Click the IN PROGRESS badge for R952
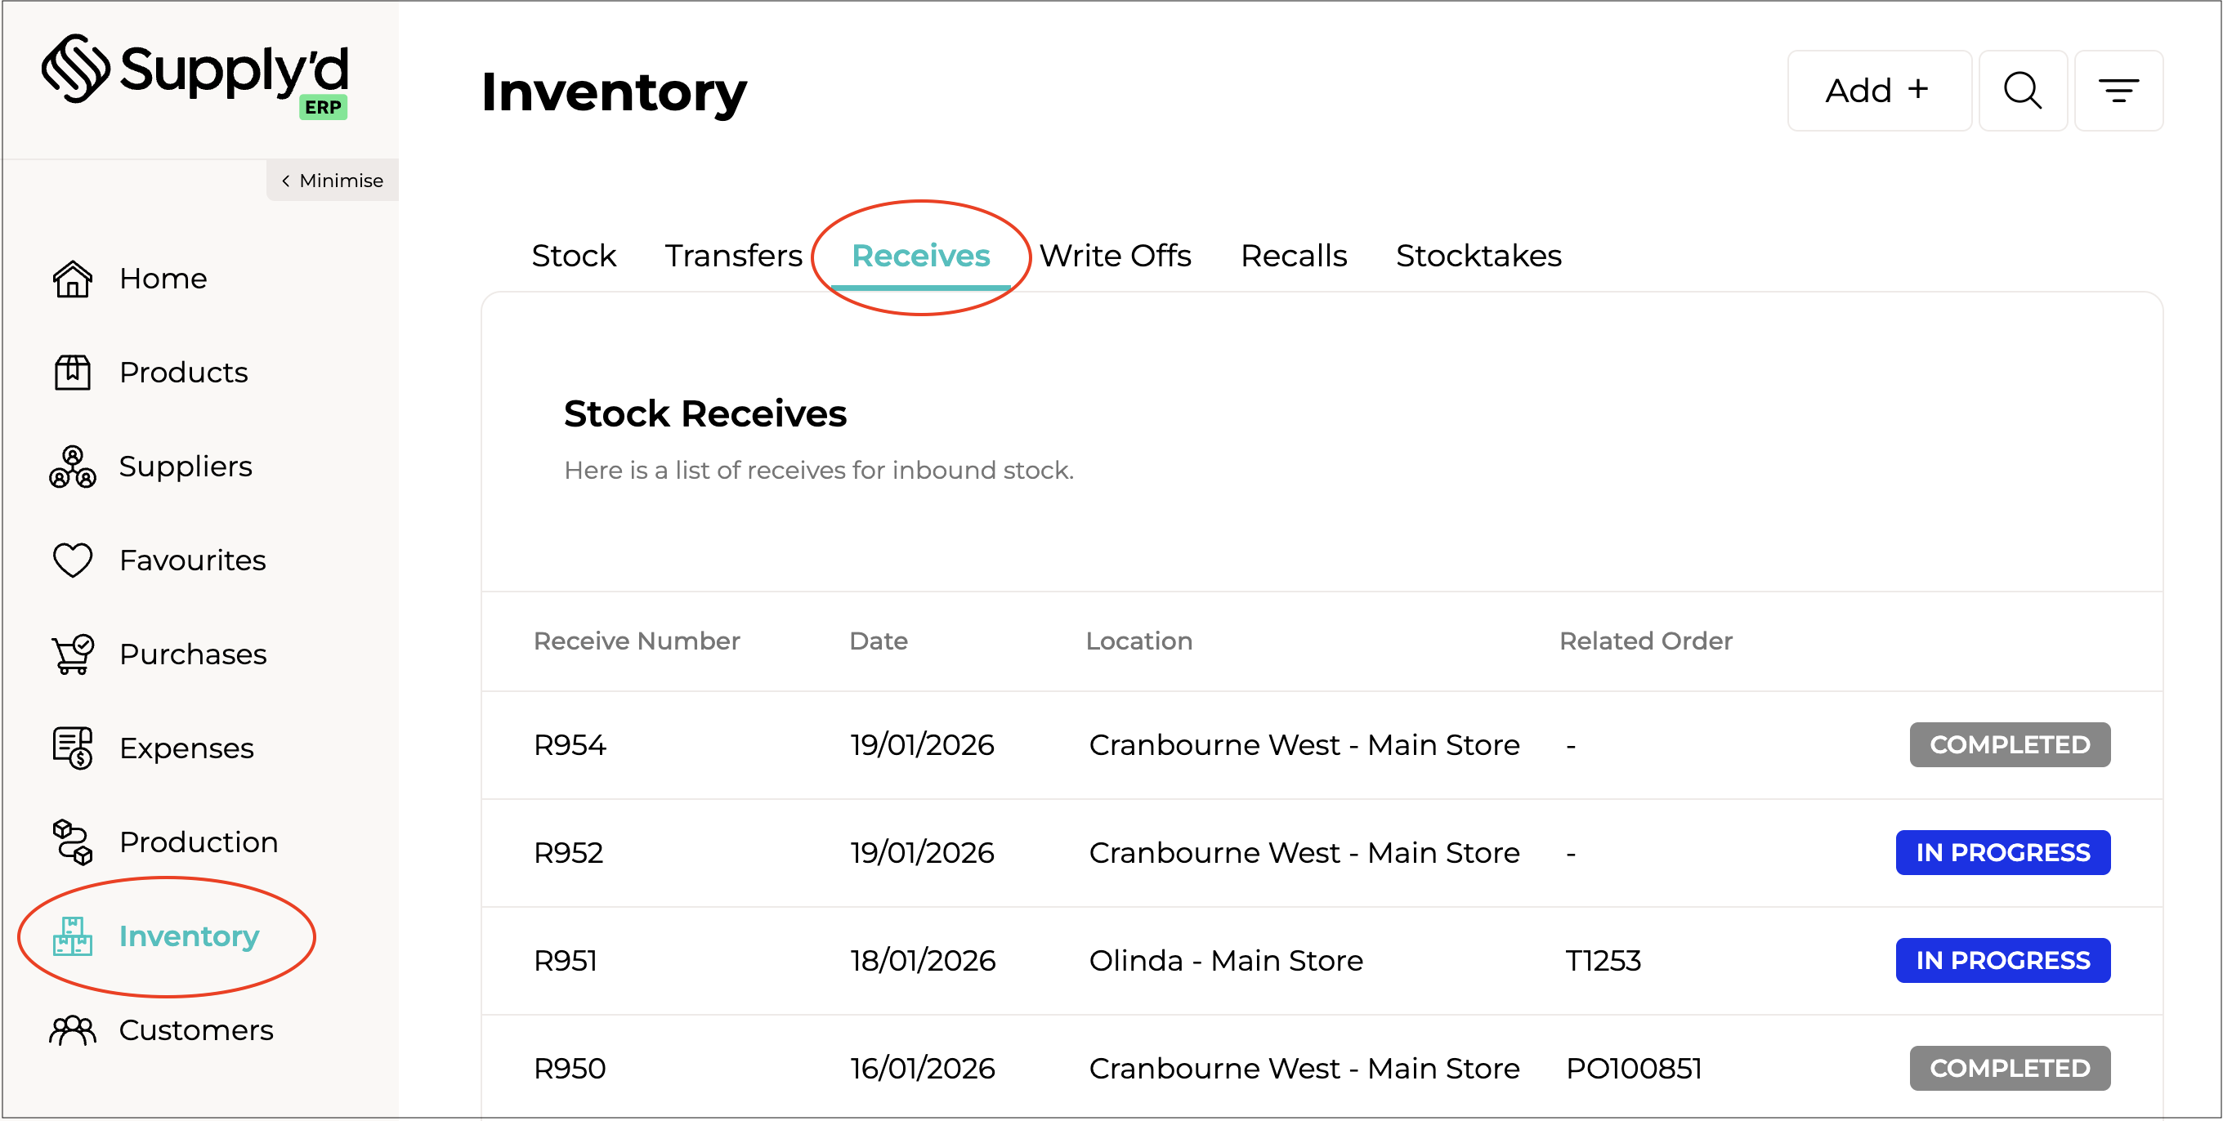This screenshot has width=2223, height=1121. coord(2002,853)
